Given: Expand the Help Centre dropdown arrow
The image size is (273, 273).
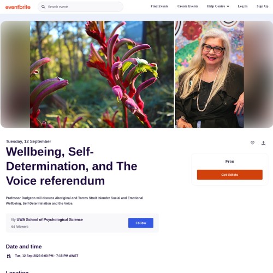Looking at the screenshot, I should pyautogui.click(x=228, y=7).
